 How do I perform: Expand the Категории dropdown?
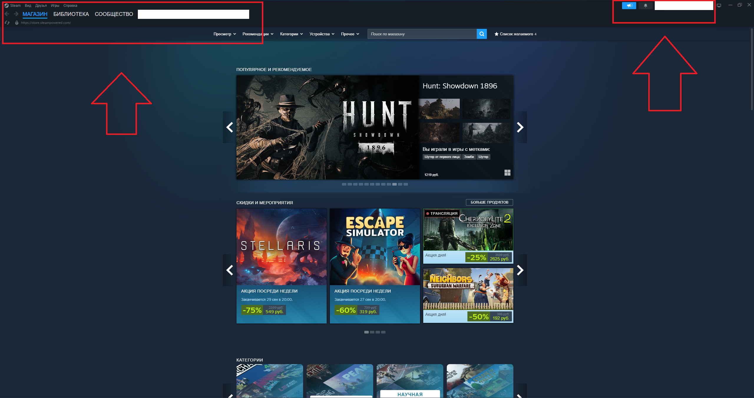(291, 34)
